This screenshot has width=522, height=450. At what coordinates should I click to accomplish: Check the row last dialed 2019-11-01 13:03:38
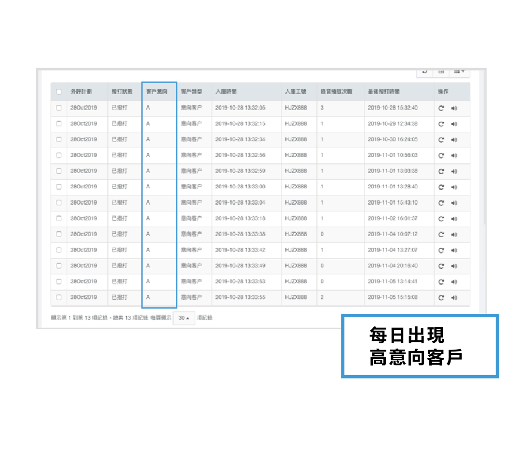[59, 171]
